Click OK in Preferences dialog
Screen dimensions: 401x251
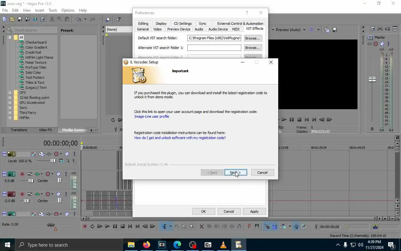(203, 211)
